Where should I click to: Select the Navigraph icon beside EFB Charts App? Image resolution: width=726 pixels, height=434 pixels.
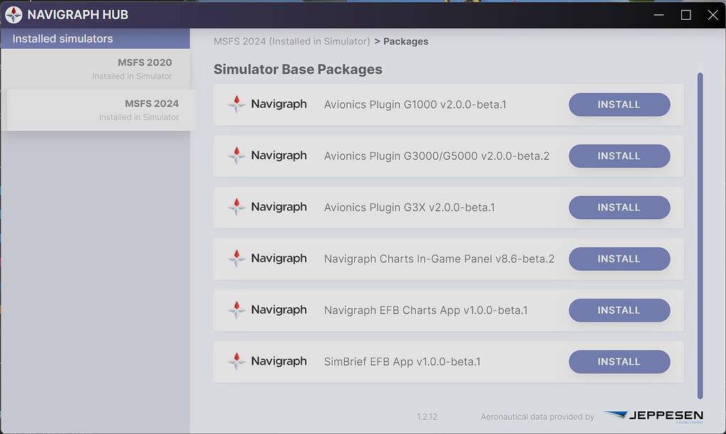(236, 310)
